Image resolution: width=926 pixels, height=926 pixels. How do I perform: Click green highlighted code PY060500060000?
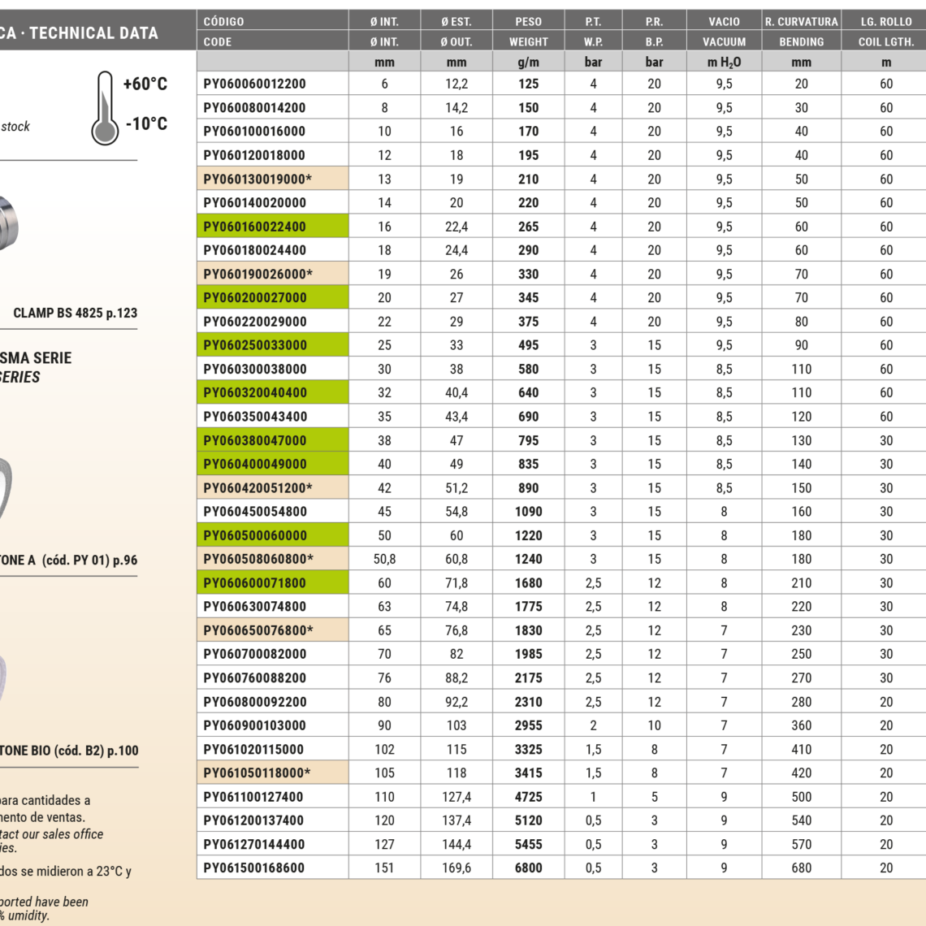(255, 535)
